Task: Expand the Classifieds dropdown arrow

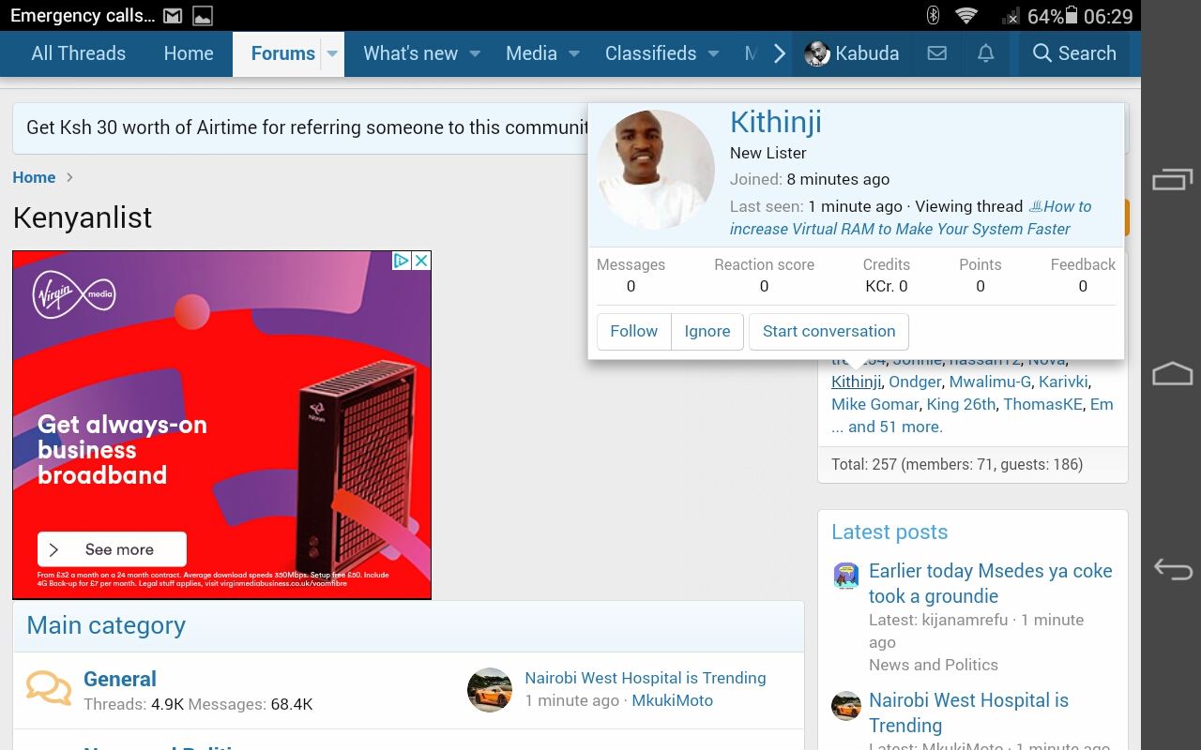Action: click(x=713, y=53)
